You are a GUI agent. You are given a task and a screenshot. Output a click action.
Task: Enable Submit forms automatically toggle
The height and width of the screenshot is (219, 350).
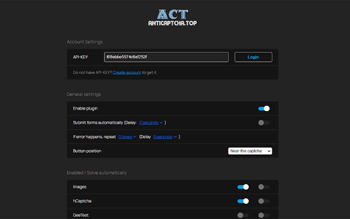(264, 123)
